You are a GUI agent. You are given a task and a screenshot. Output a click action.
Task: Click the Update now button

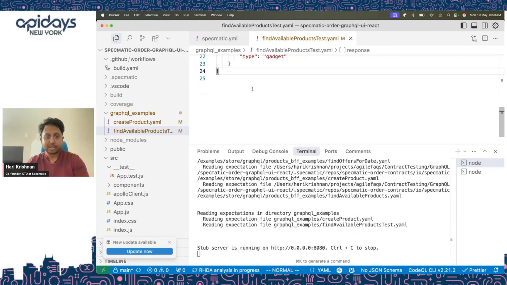[x=139, y=251]
